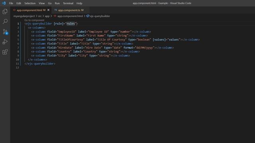Image resolution: width=255 pixels, height=143 pixels.
Task: Select ejs-querybuilder in the breadcrumb
Action: 100,16
